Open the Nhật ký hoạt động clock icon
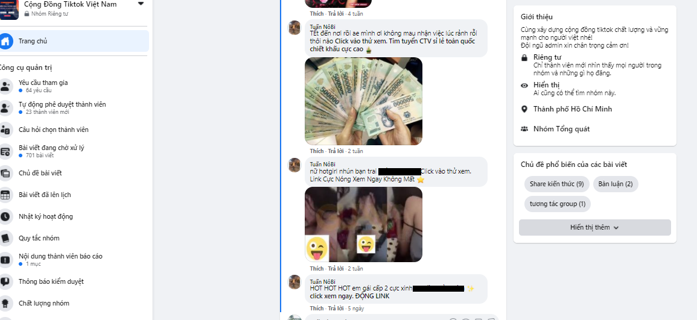The image size is (697, 320). click(x=5, y=216)
